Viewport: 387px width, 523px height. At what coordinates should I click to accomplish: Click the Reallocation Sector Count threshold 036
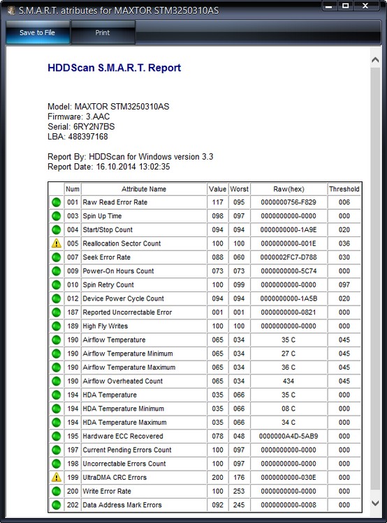click(344, 243)
